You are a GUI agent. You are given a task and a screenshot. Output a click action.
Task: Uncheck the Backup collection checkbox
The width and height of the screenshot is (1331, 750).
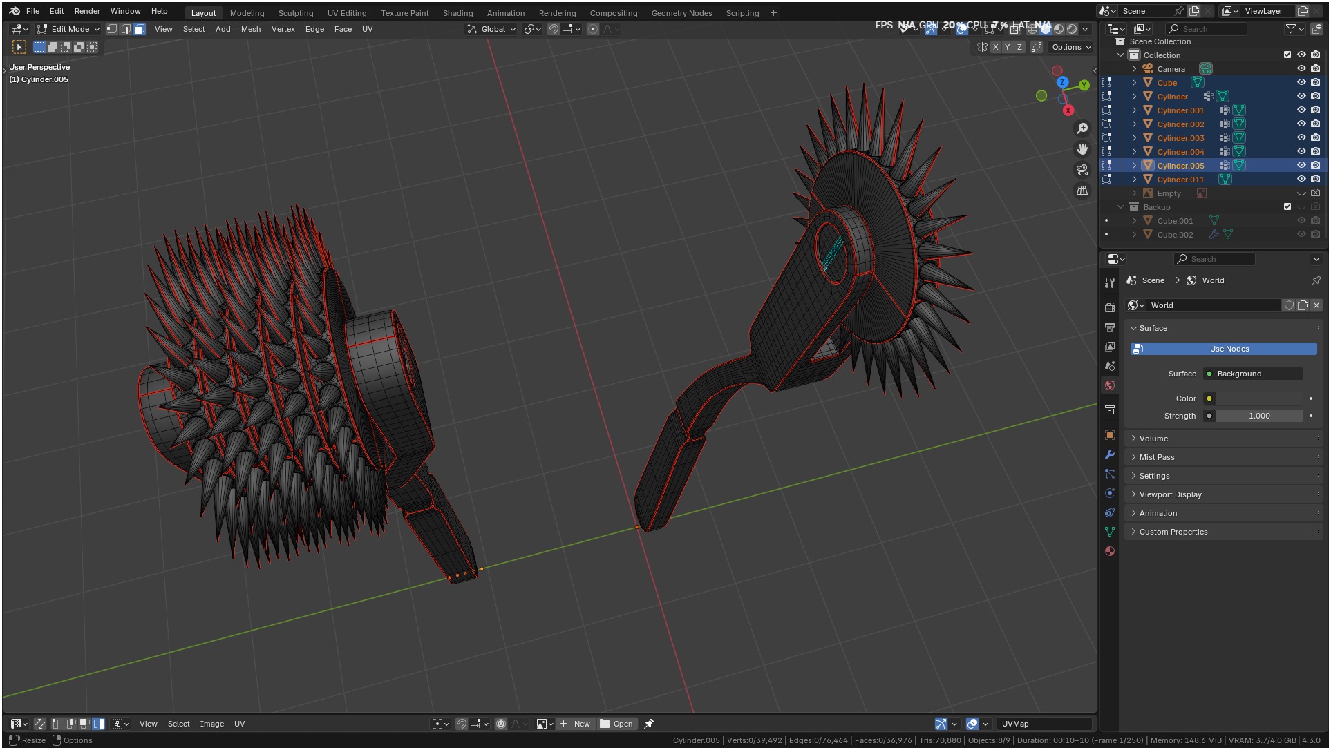(1287, 206)
